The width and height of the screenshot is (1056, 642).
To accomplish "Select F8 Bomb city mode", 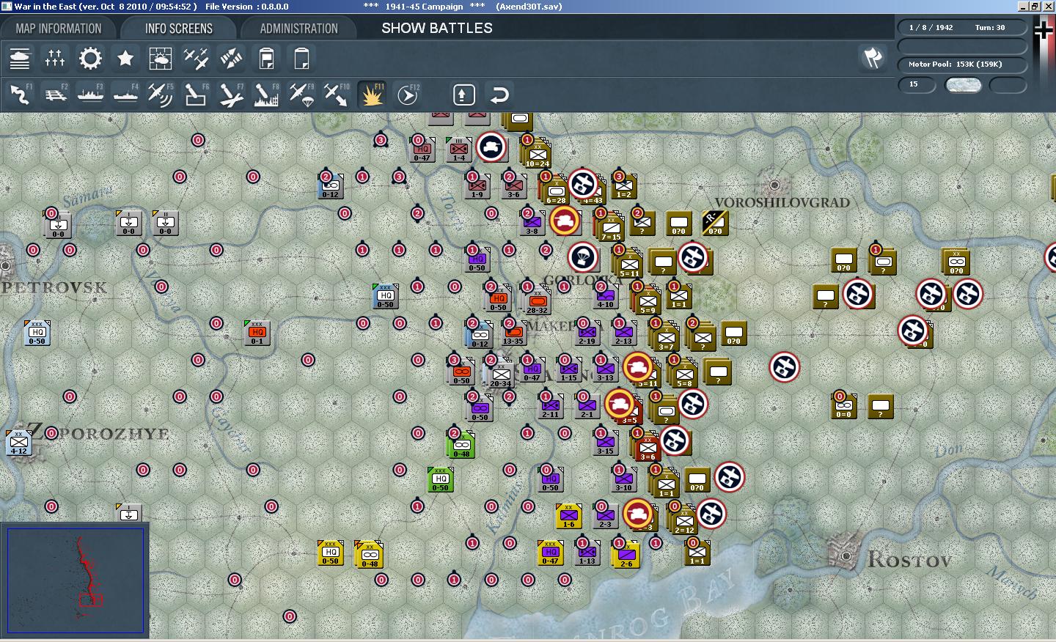I will click(266, 95).
